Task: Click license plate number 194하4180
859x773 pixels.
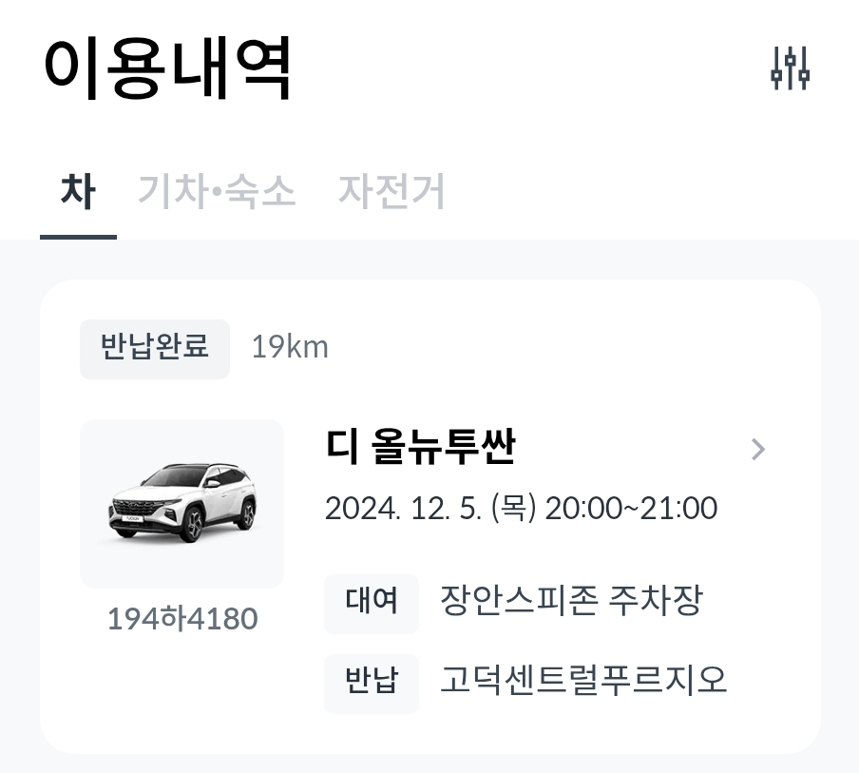Action: [181, 619]
